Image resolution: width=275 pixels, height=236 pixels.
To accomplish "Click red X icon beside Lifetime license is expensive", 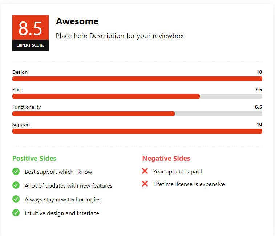I will 145,184.
